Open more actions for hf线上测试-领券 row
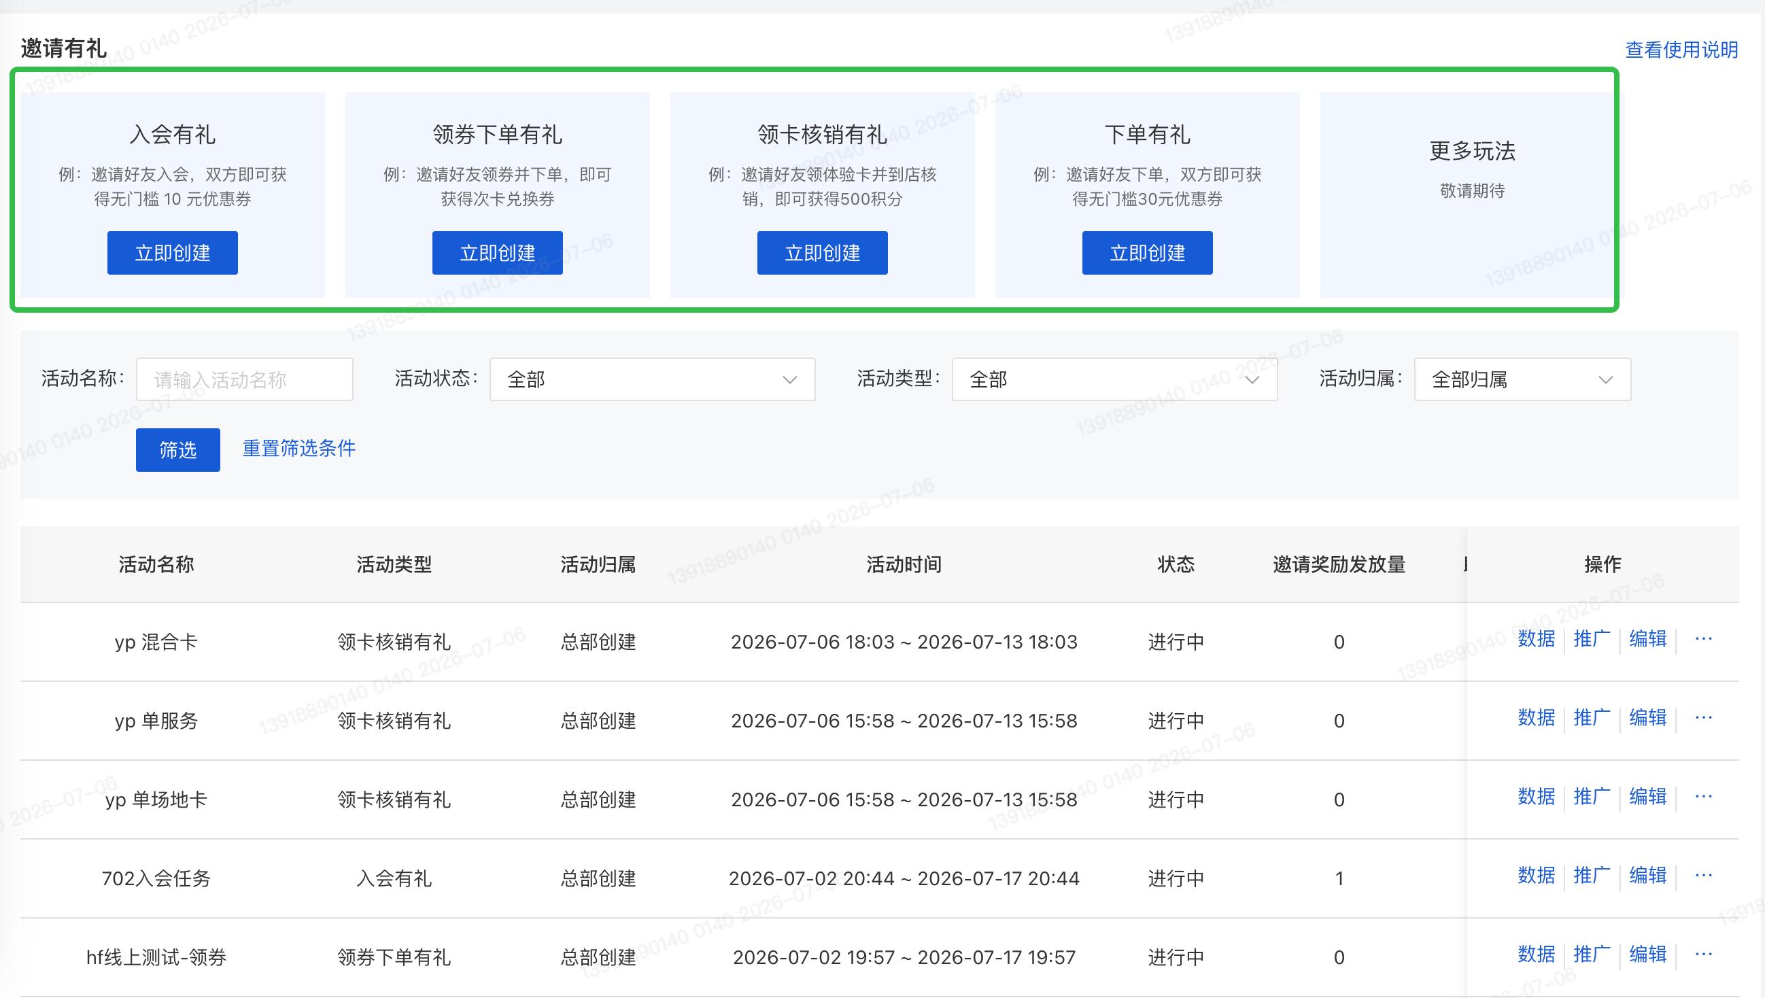Image resolution: width=1765 pixels, height=998 pixels. click(1703, 954)
